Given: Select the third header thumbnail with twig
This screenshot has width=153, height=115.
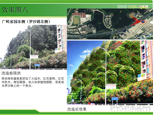Looking at the screenshot, I should [x=143, y=7].
